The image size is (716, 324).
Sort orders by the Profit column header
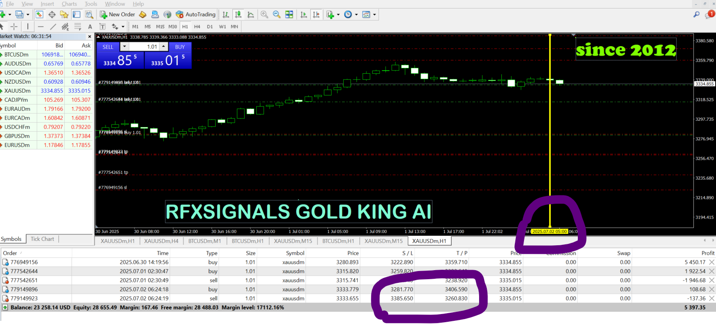click(x=707, y=253)
